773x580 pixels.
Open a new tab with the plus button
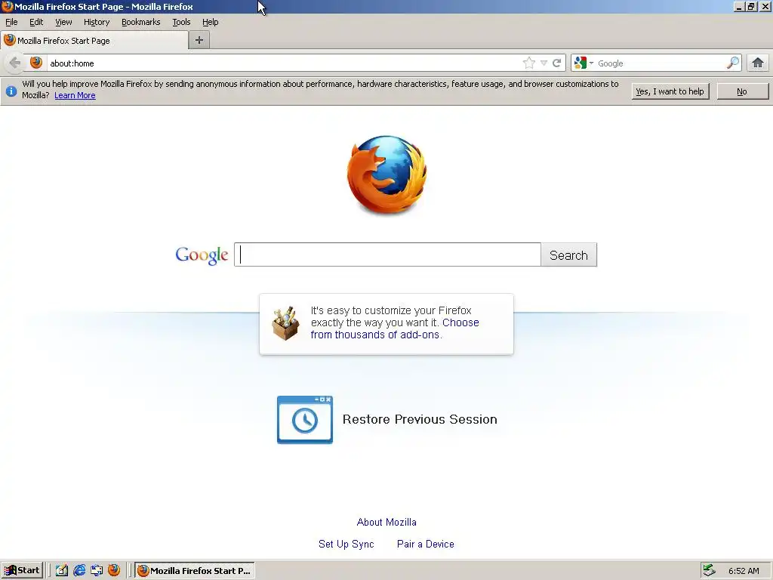199,41
